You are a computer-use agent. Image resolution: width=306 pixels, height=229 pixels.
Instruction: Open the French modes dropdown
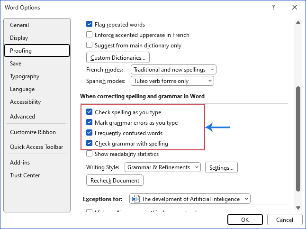(x=173, y=70)
